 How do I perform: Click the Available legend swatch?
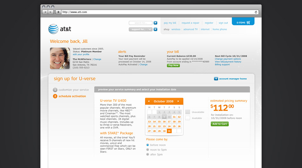pos(188,118)
